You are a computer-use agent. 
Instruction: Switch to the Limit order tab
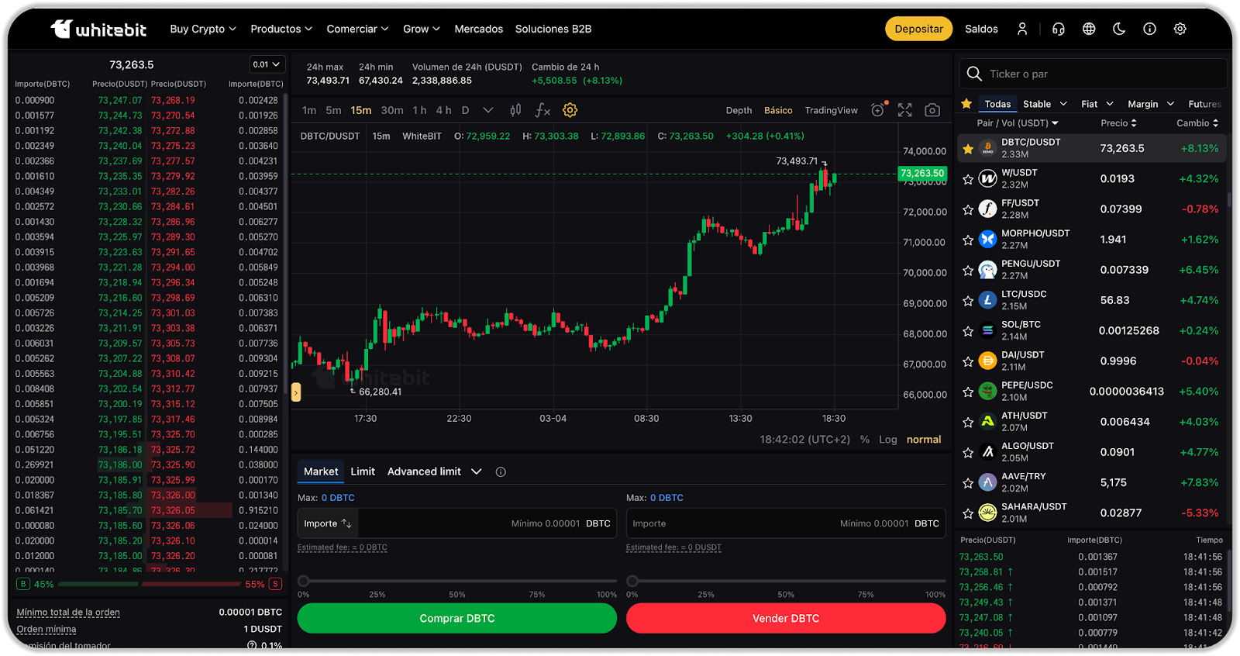click(x=362, y=471)
